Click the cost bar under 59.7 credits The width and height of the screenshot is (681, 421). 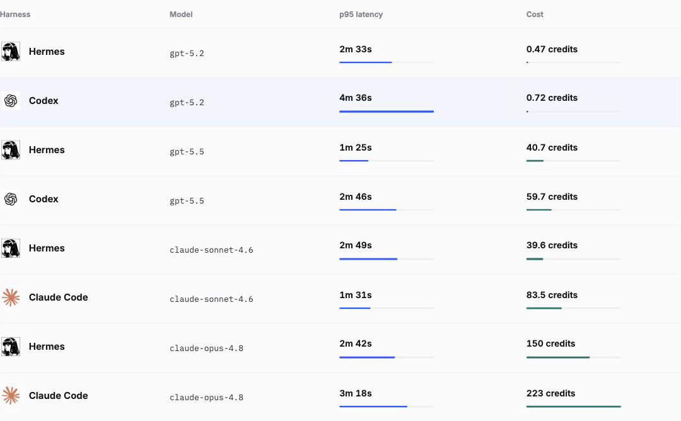(x=573, y=210)
